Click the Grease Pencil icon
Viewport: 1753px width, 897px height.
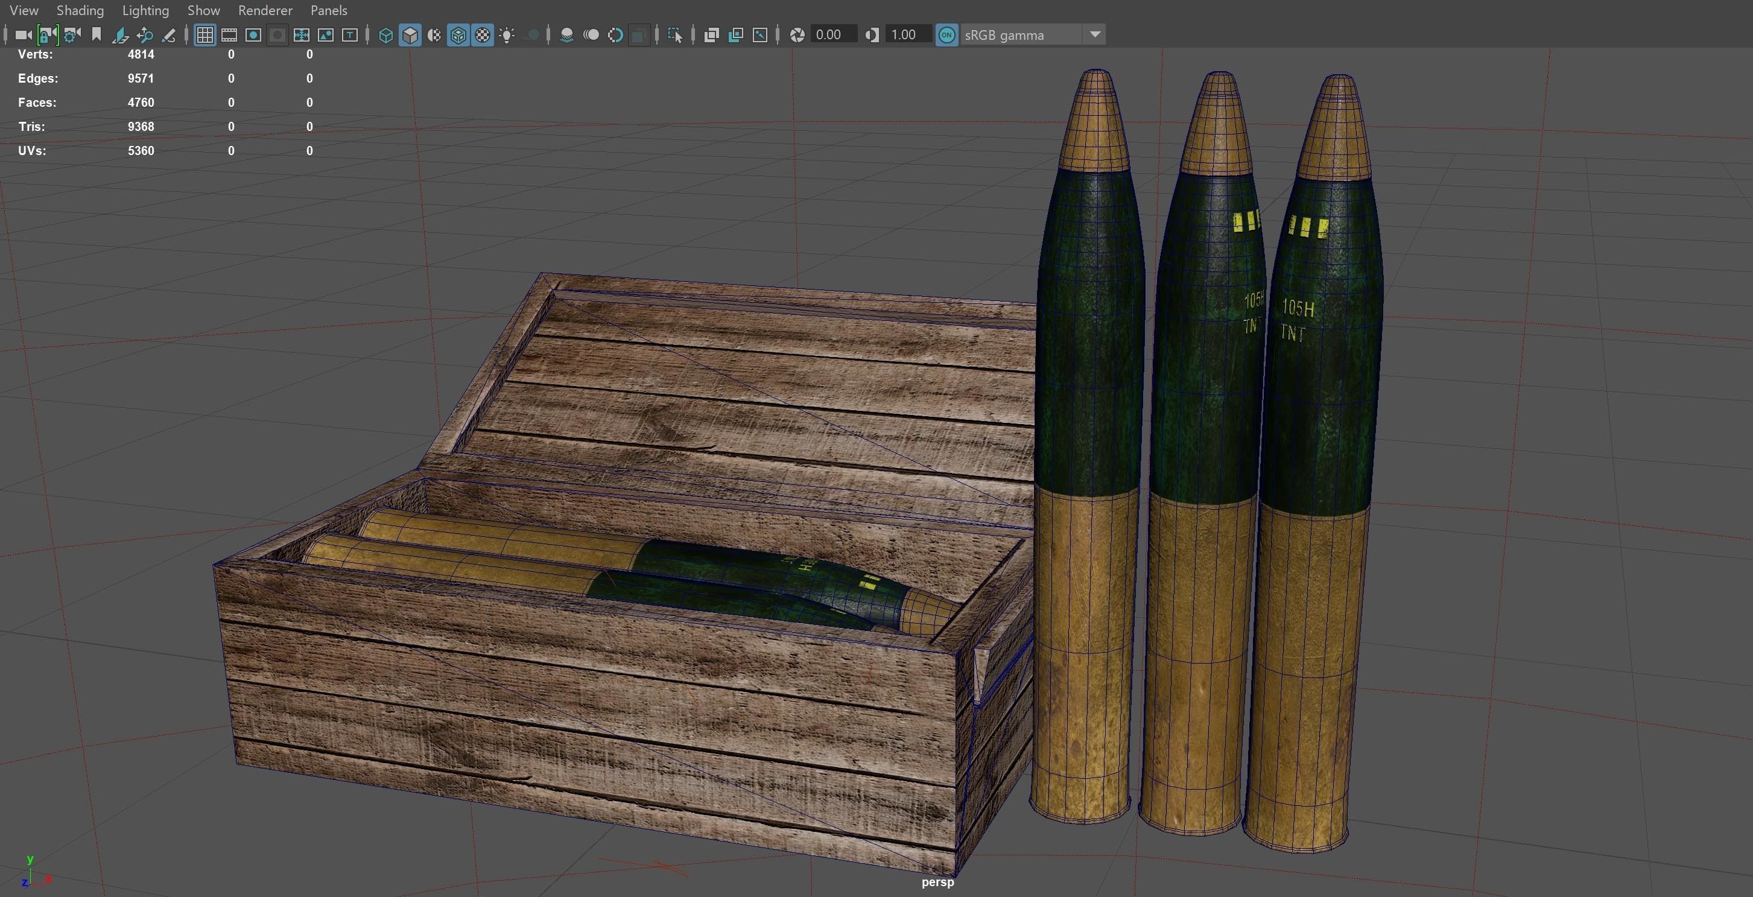[169, 35]
